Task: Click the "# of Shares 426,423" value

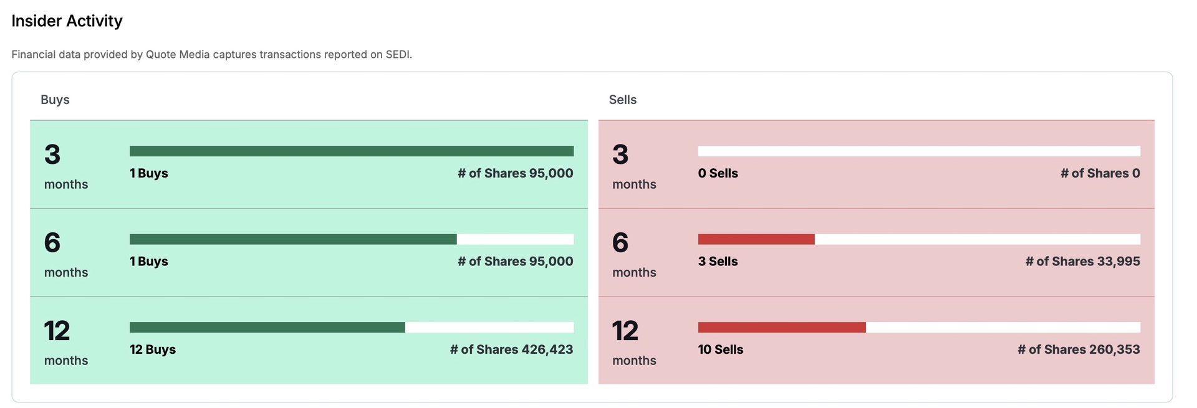Action: [x=511, y=349]
